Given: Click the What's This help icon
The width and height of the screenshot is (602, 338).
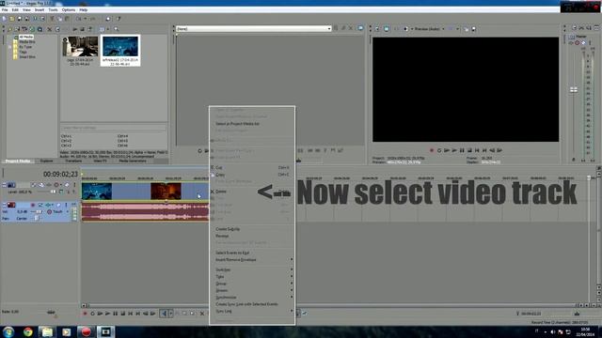Looking at the screenshot, I should [x=119, y=19].
